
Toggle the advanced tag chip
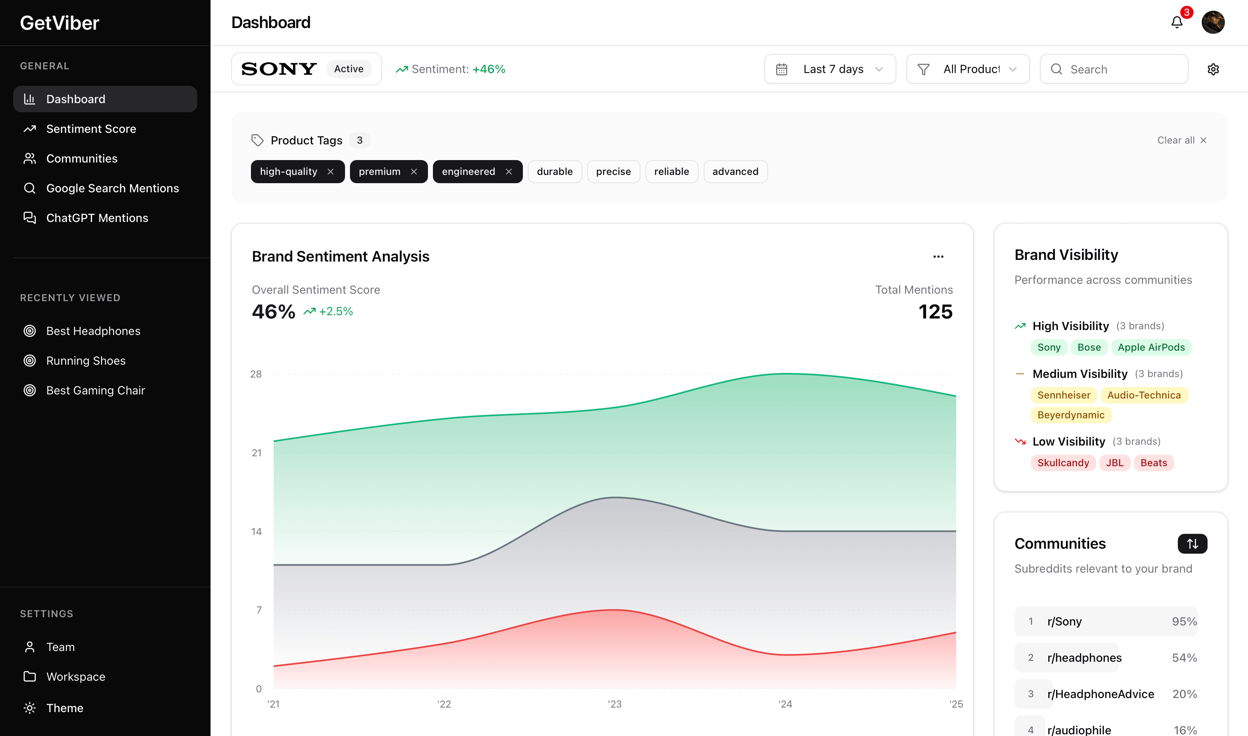(x=735, y=172)
